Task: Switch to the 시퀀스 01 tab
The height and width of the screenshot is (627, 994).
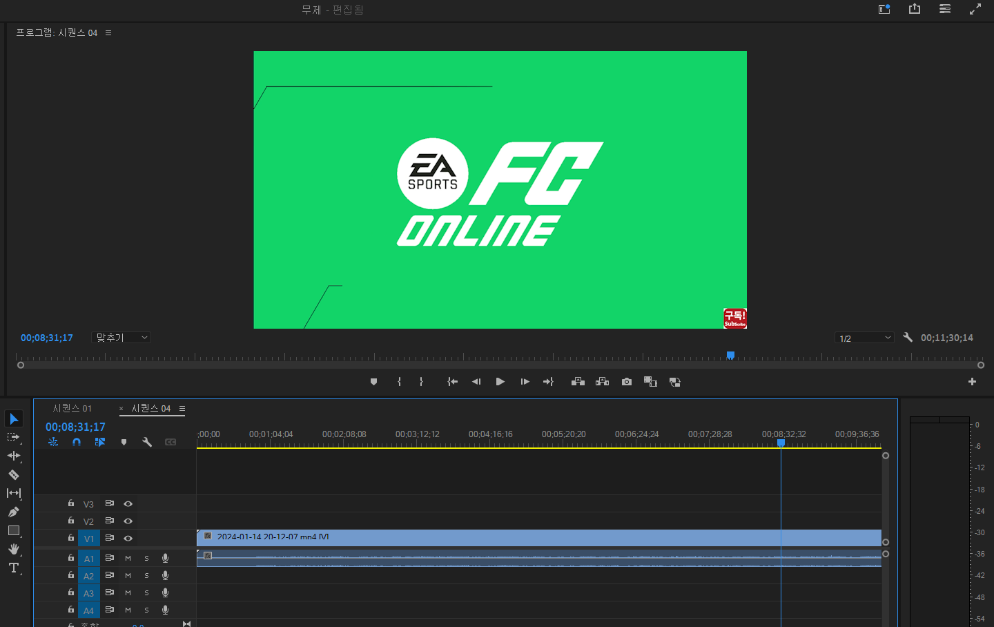Action: pos(72,408)
